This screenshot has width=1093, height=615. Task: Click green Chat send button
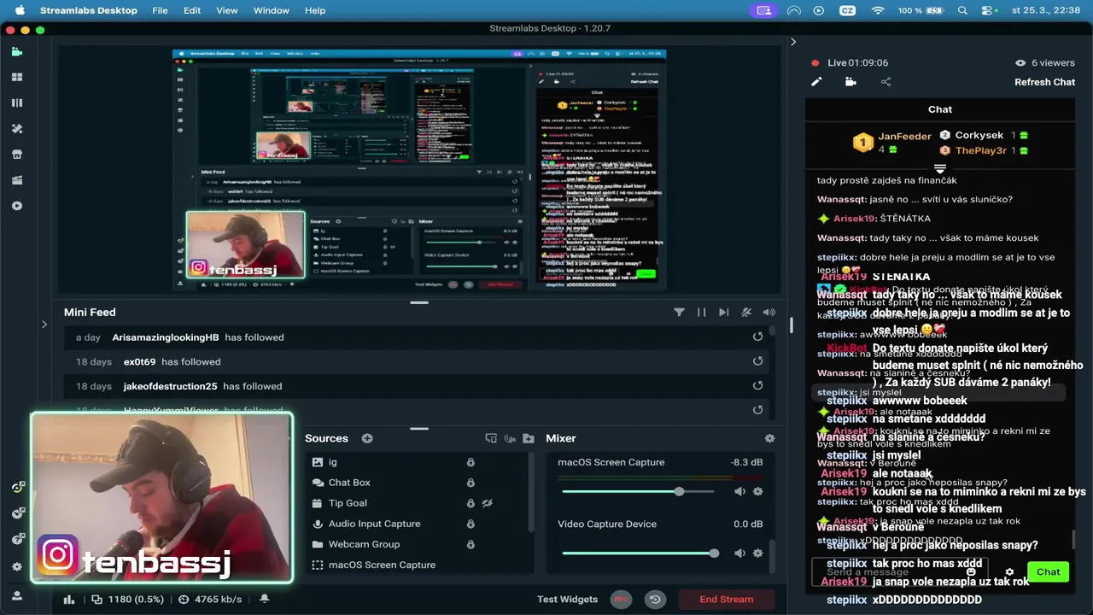click(1049, 572)
